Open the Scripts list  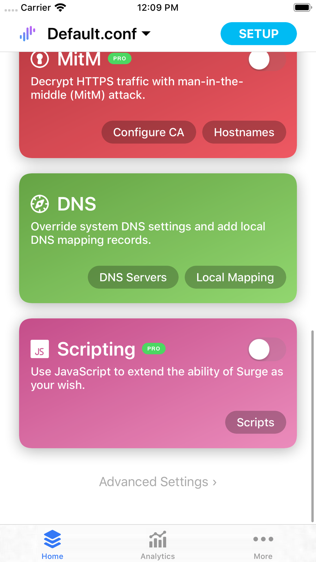tap(256, 422)
